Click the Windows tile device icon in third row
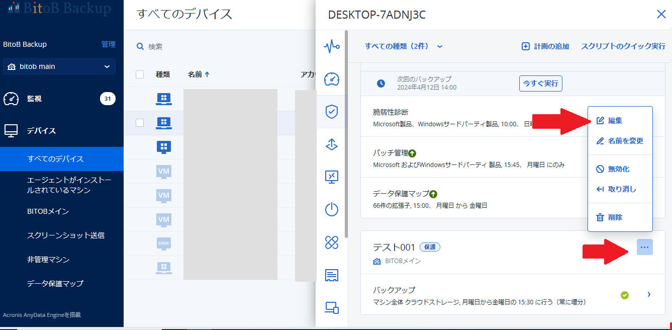This screenshot has width=672, height=330. [x=164, y=147]
